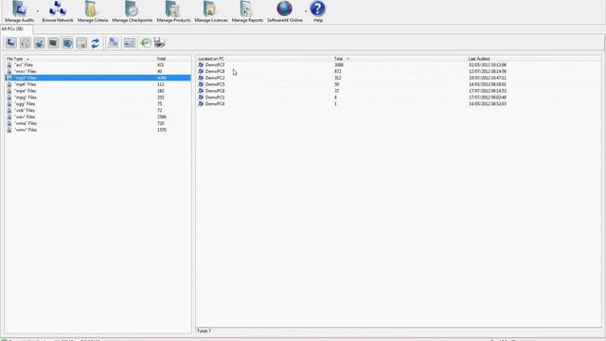606x341 pixels.
Task: Expand the dropdown arrow beside Manage Audits
Action: [x=38, y=11]
